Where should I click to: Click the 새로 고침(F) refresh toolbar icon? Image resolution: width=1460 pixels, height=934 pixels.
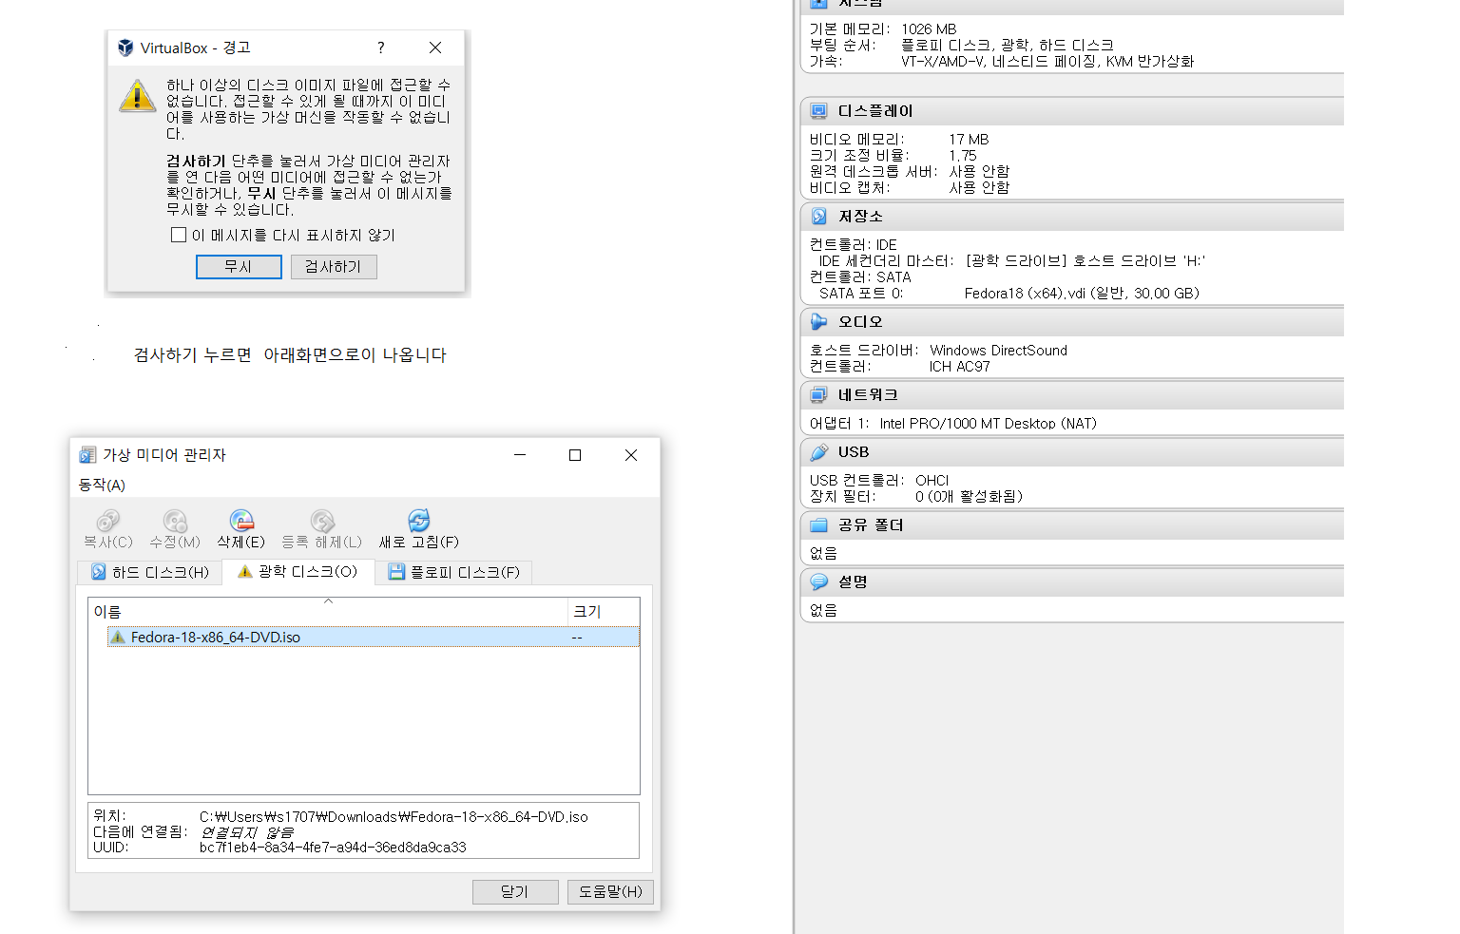[x=419, y=521]
